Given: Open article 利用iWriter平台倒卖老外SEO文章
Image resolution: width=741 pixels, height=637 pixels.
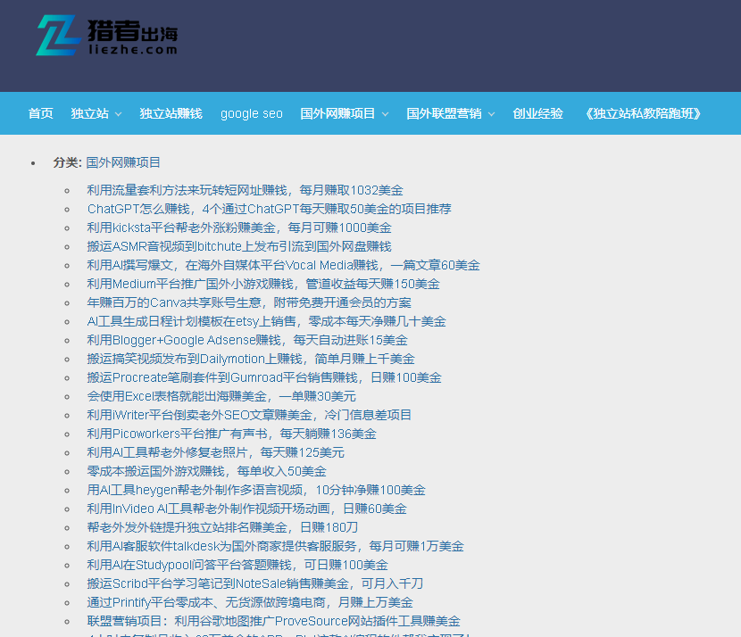Looking at the screenshot, I should [249, 415].
